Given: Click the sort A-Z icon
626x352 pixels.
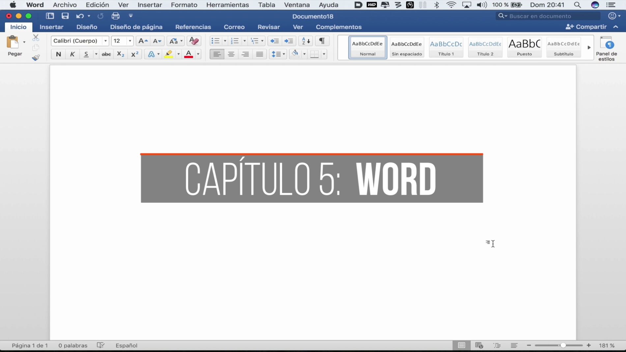Looking at the screenshot, I should pyautogui.click(x=306, y=41).
